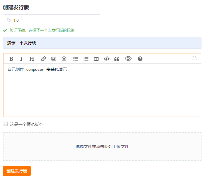The height and width of the screenshot is (178, 205).
Task: Click the orange 创建发行版 button
Action: click(x=17, y=171)
